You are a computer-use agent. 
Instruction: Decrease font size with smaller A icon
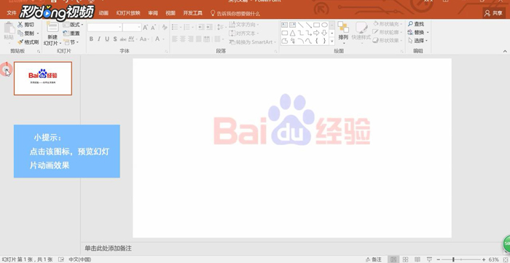click(x=153, y=28)
